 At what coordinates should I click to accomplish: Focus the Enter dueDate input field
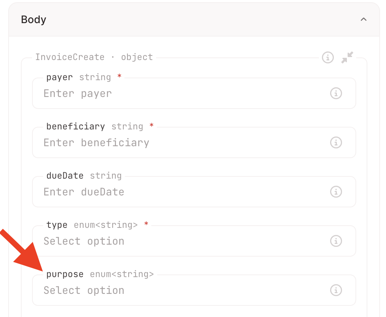coord(179,192)
